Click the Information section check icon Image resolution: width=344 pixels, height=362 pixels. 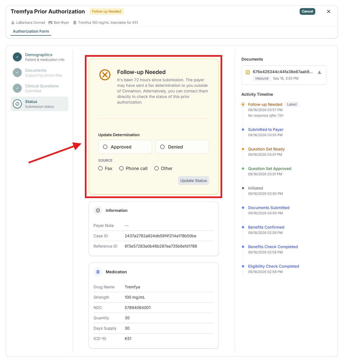click(x=98, y=210)
